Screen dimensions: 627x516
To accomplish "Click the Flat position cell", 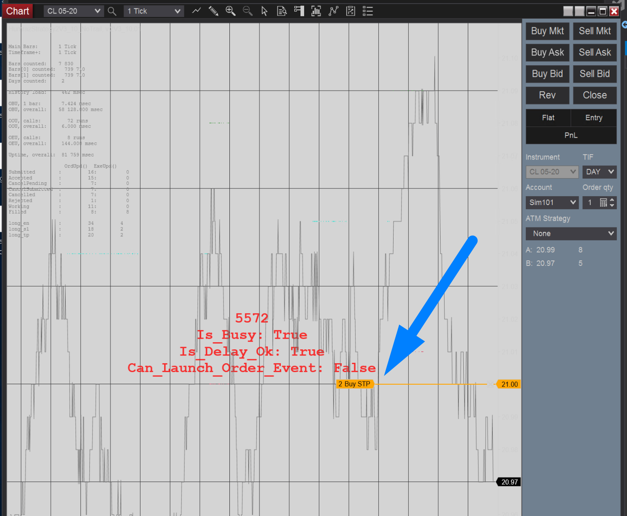I will click(x=548, y=118).
